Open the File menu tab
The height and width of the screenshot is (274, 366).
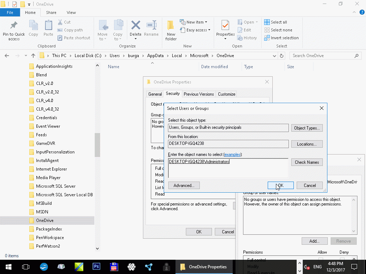click(x=10, y=12)
